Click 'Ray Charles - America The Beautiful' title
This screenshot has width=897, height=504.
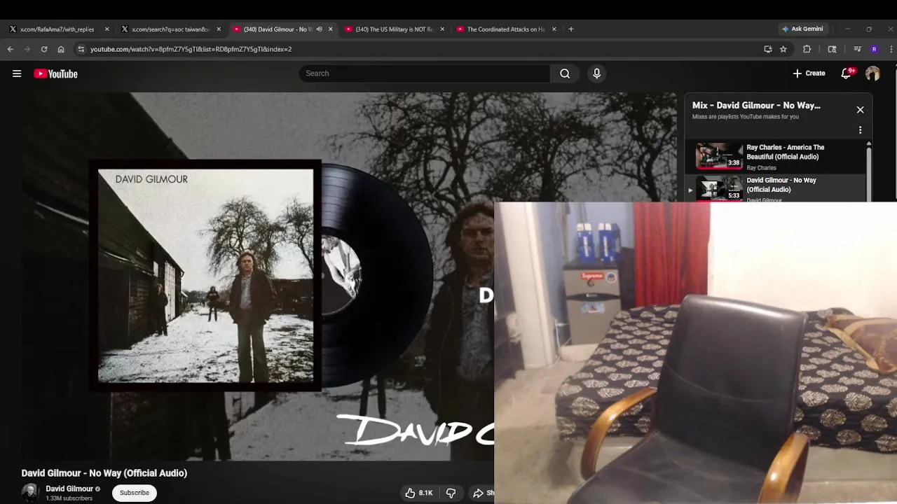pyautogui.click(x=786, y=152)
